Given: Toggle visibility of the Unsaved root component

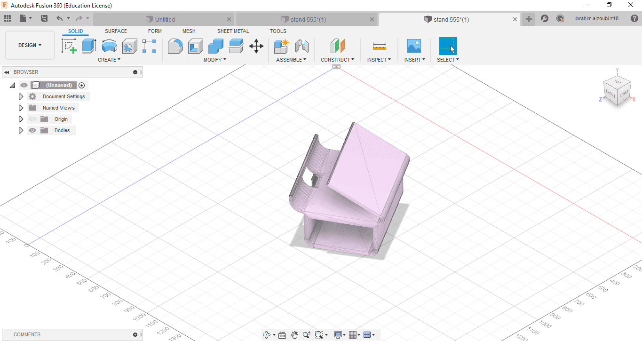Looking at the screenshot, I should coord(24,85).
